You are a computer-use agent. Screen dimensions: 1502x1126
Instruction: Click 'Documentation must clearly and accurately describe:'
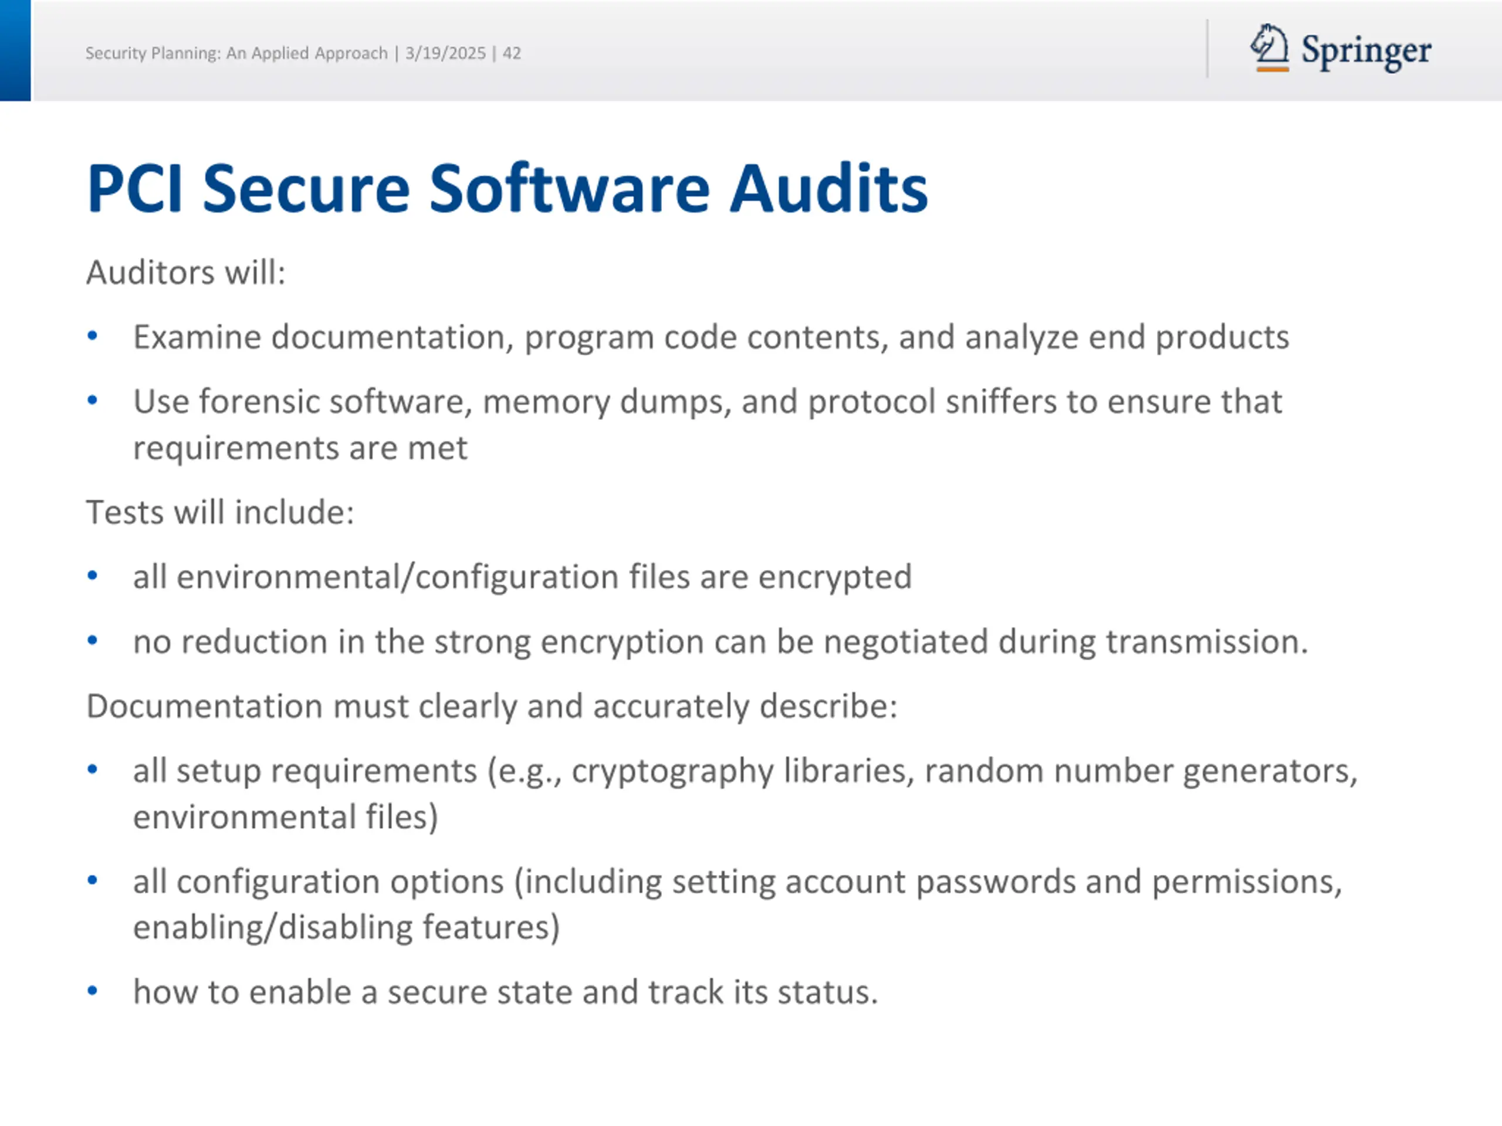[492, 706]
